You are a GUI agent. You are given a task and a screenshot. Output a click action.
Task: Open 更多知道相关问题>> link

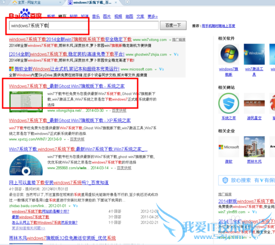29,228
